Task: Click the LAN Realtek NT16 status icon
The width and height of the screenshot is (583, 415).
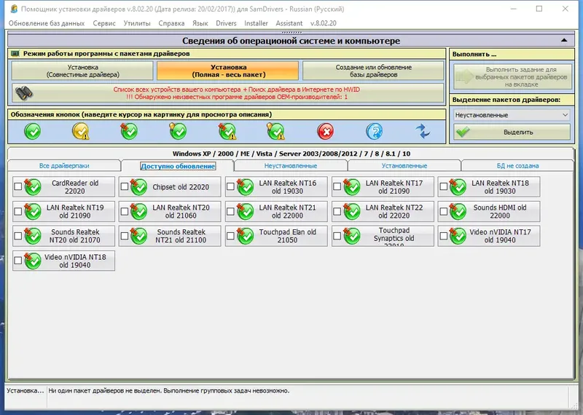Action: pos(246,187)
